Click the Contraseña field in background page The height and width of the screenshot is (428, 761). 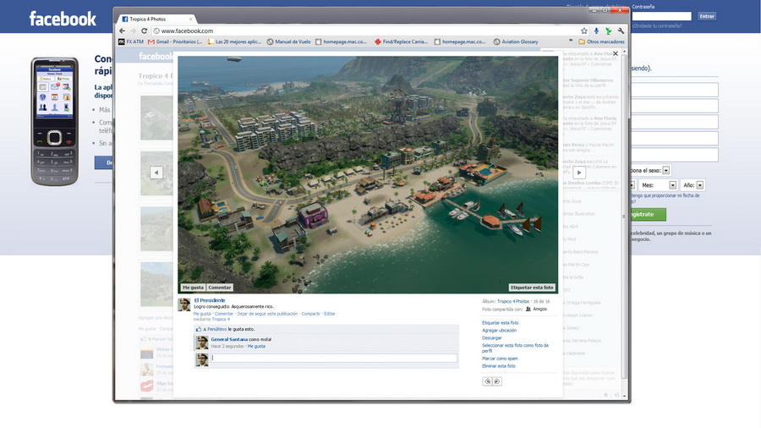click(x=661, y=16)
